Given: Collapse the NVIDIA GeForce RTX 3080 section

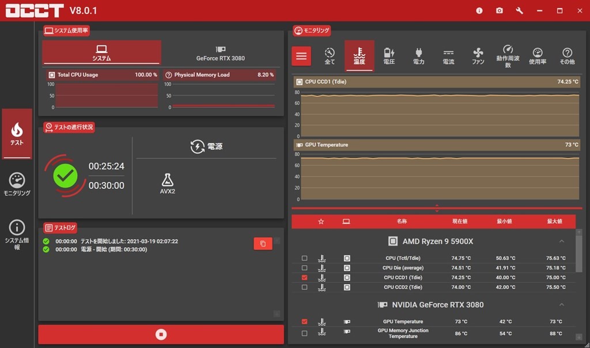Looking at the screenshot, I should 562,304.
